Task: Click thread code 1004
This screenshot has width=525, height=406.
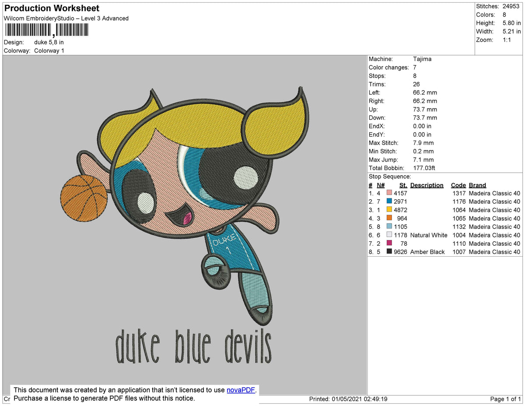Action: pos(458,235)
